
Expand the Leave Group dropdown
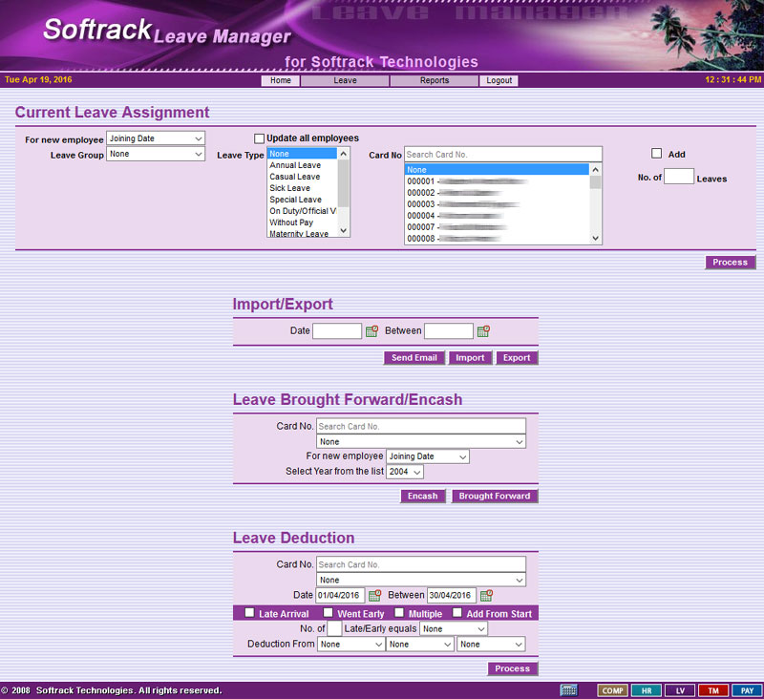156,154
